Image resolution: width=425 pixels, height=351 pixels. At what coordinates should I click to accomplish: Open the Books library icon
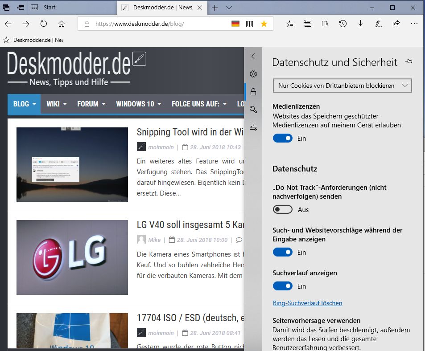[325, 24]
